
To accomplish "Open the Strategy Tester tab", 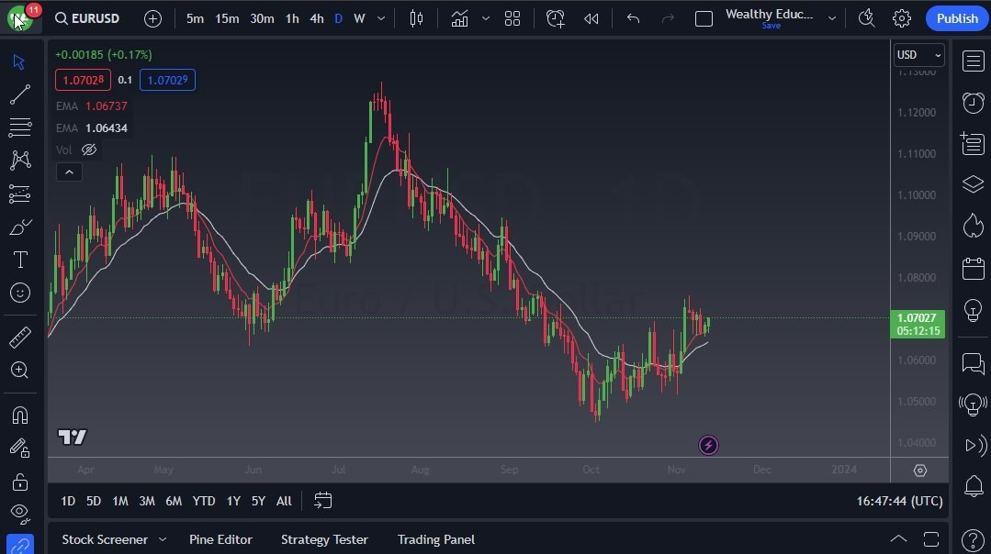I will pos(323,539).
